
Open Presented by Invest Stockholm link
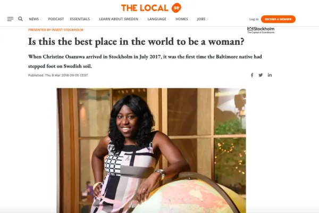coord(55,30)
